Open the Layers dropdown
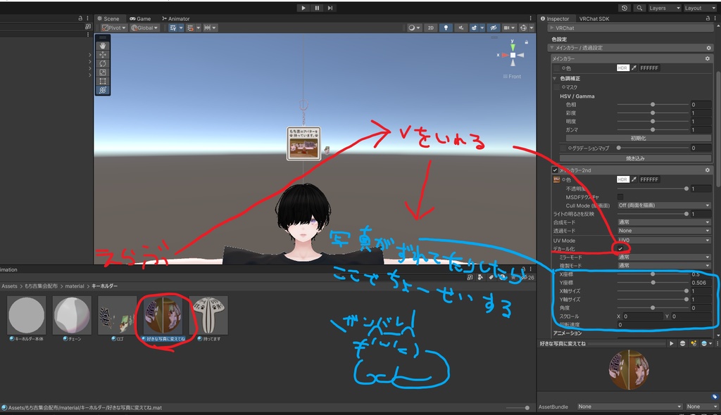This screenshot has width=721, height=415. [664, 8]
